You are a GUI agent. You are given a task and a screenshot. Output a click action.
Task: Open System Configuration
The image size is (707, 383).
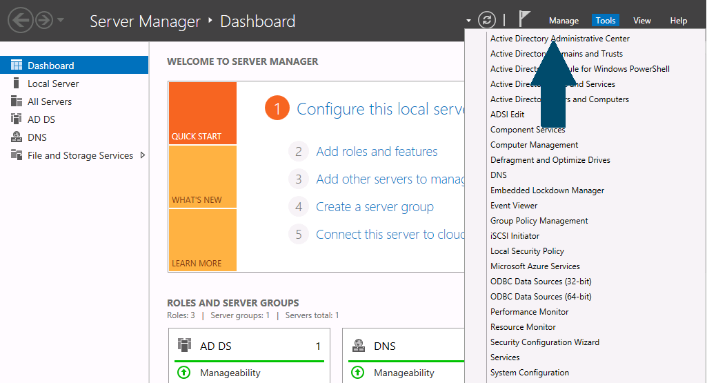(530, 373)
